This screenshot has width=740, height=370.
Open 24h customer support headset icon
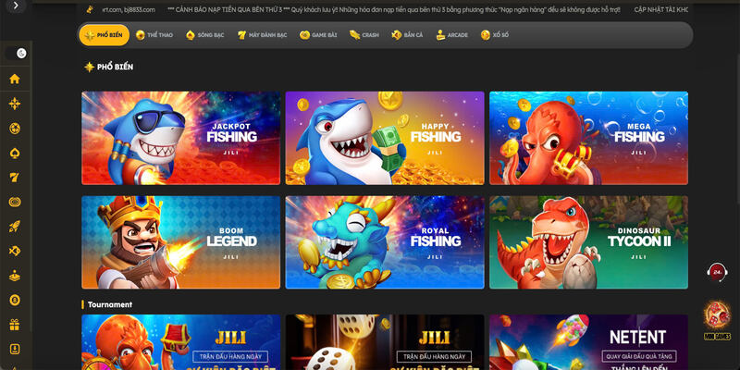tap(718, 272)
